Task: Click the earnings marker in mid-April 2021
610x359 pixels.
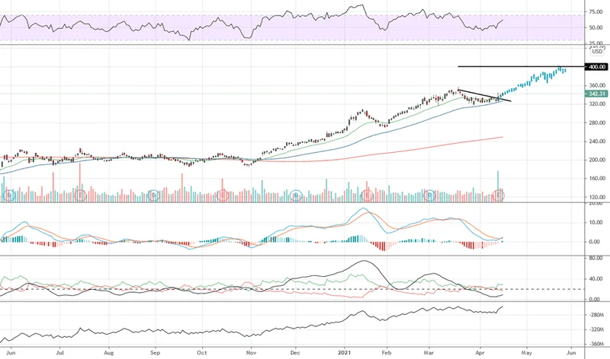Action: (499, 195)
